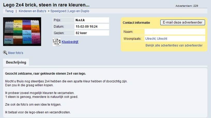Go back via the Terug link
This screenshot has width=211, height=118.
(x=9, y=11)
